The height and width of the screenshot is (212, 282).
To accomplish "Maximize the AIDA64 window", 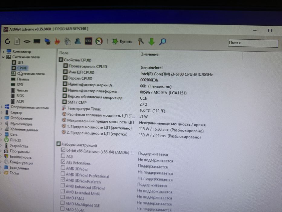I will (270, 31).
